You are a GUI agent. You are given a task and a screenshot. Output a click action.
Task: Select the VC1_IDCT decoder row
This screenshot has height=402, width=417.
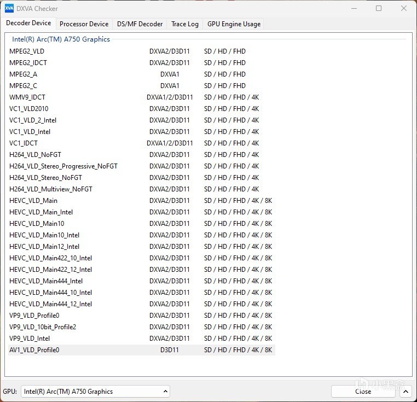tap(142, 143)
